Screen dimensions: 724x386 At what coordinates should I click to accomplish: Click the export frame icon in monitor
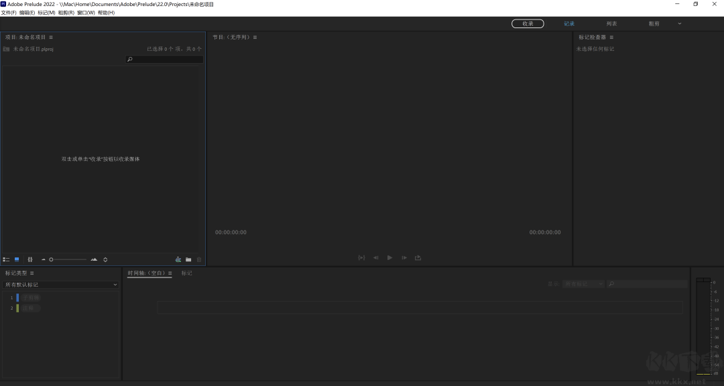click(418, 257)
